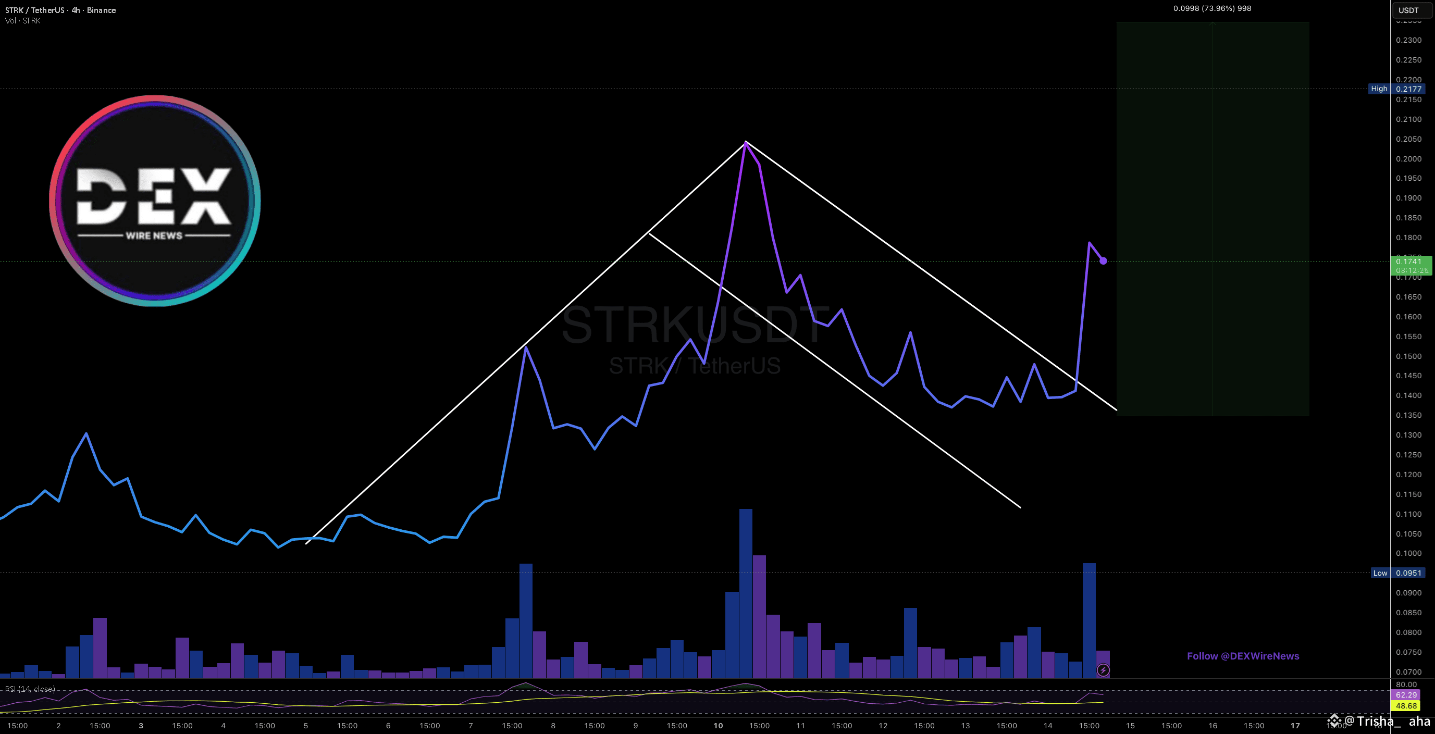Click the RSI (14, close) indicator legend

pos(30,689)
